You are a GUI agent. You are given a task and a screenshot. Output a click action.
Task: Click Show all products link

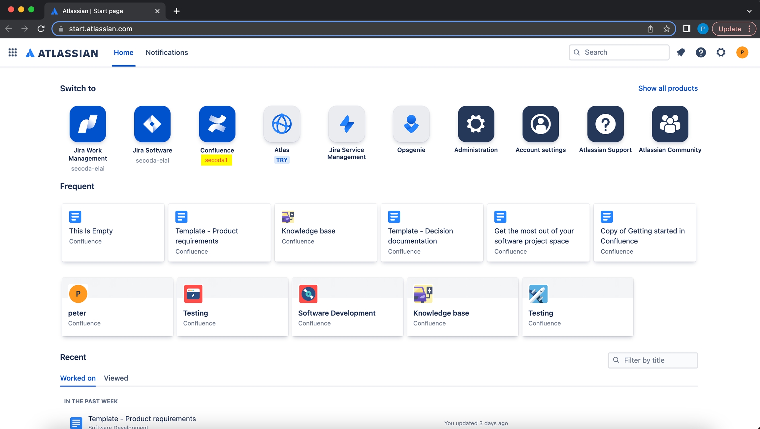668,88
